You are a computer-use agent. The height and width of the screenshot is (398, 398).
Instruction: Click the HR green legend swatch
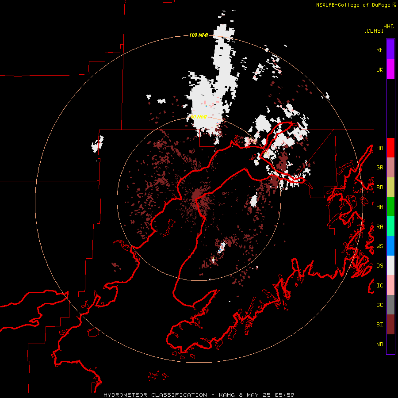(x=390, y=207)
